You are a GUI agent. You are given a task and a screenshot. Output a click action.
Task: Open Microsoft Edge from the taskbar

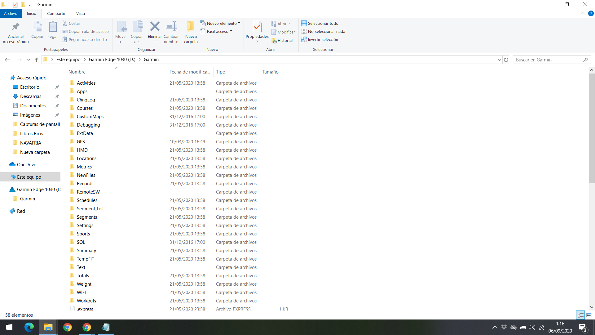click(29, 327)
